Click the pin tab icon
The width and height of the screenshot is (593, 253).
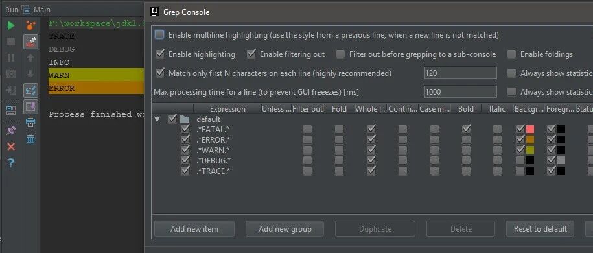point(11,130)
